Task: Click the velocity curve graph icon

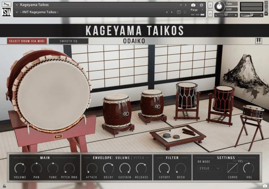Action: tap(232, 168)
